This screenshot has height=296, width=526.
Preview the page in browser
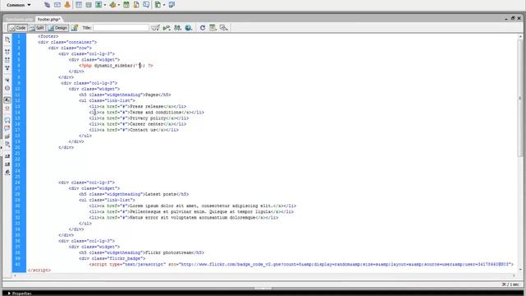188,28
